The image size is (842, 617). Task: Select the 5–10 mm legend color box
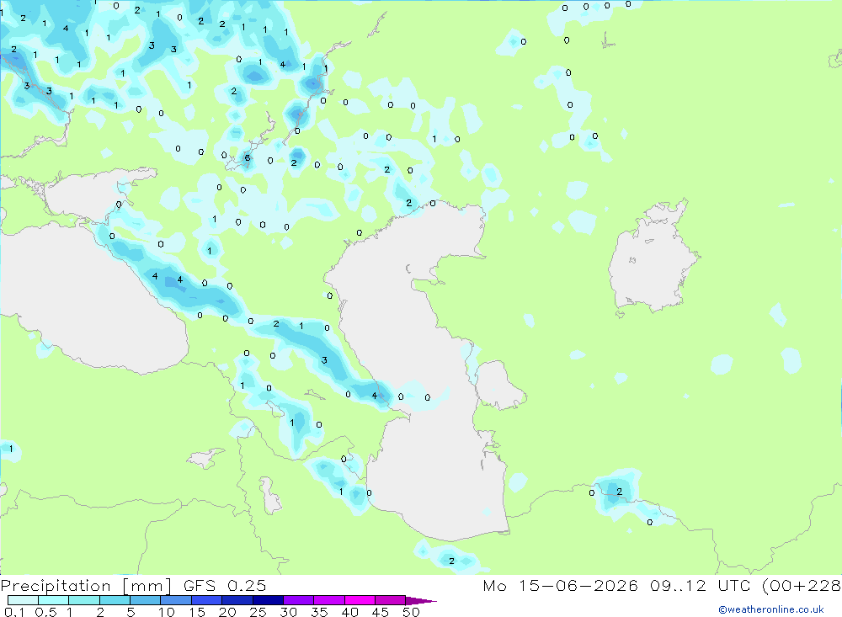[146, 600]
